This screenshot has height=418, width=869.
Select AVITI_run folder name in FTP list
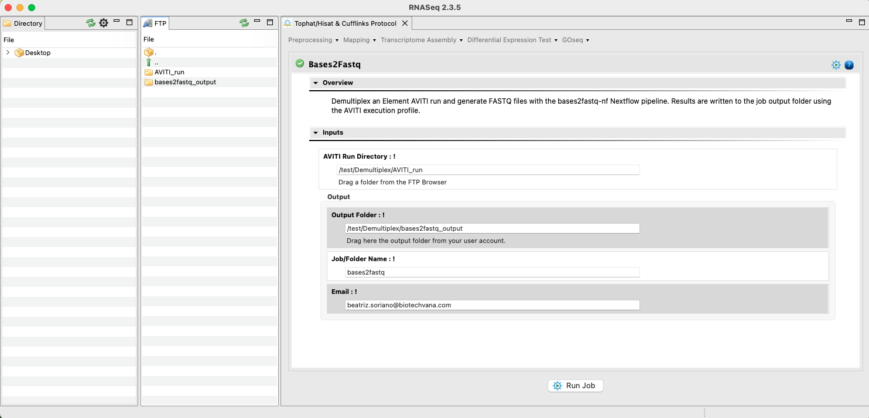169,72
